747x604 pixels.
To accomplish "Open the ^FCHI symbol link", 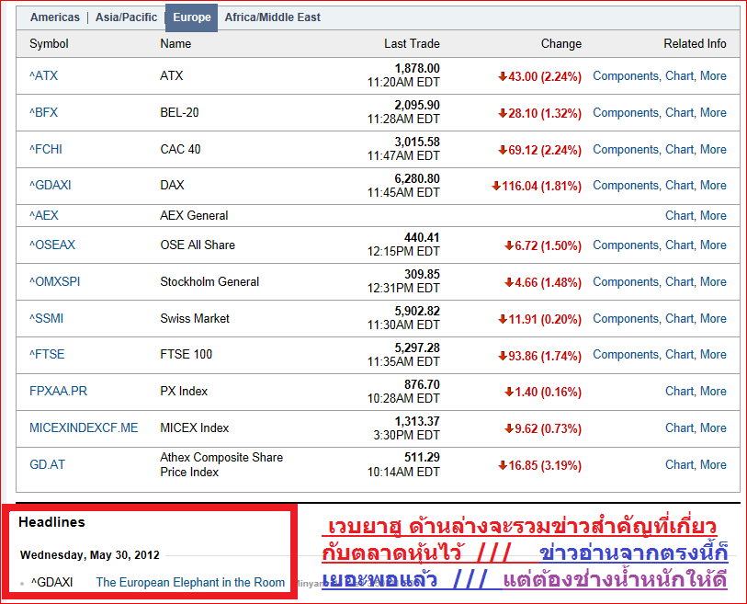I will tap(46, 149).
